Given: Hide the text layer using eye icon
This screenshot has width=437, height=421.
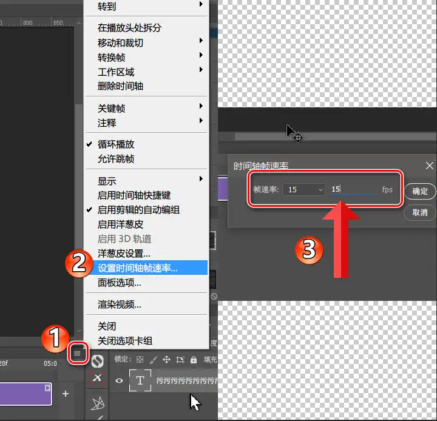Looking at the screenshot, I should point(120,381).
